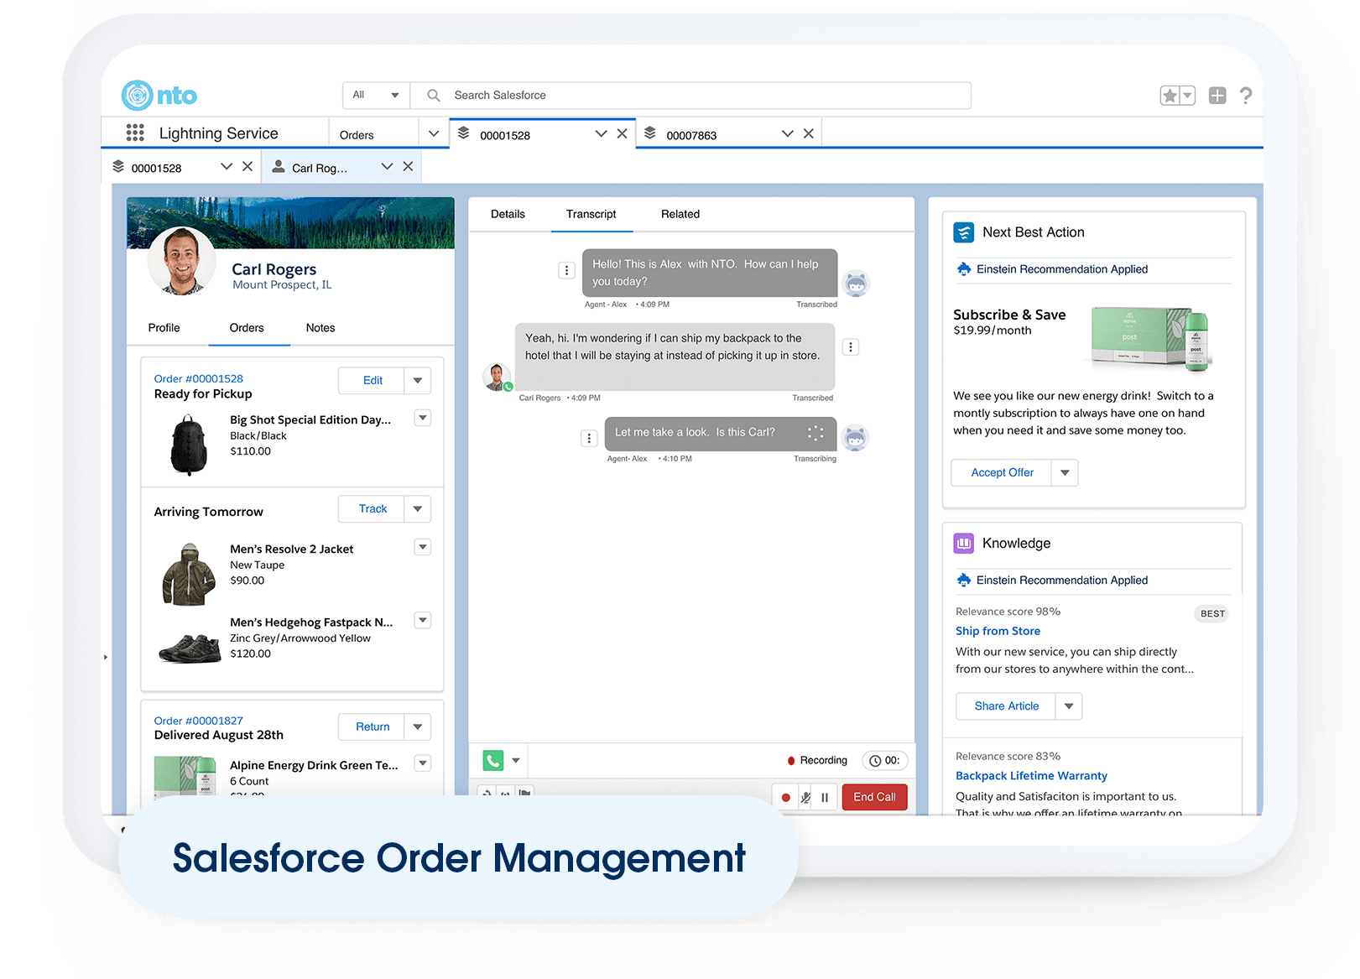
Task: Open options for Alex's greeting message
Action: pos(566,270)
